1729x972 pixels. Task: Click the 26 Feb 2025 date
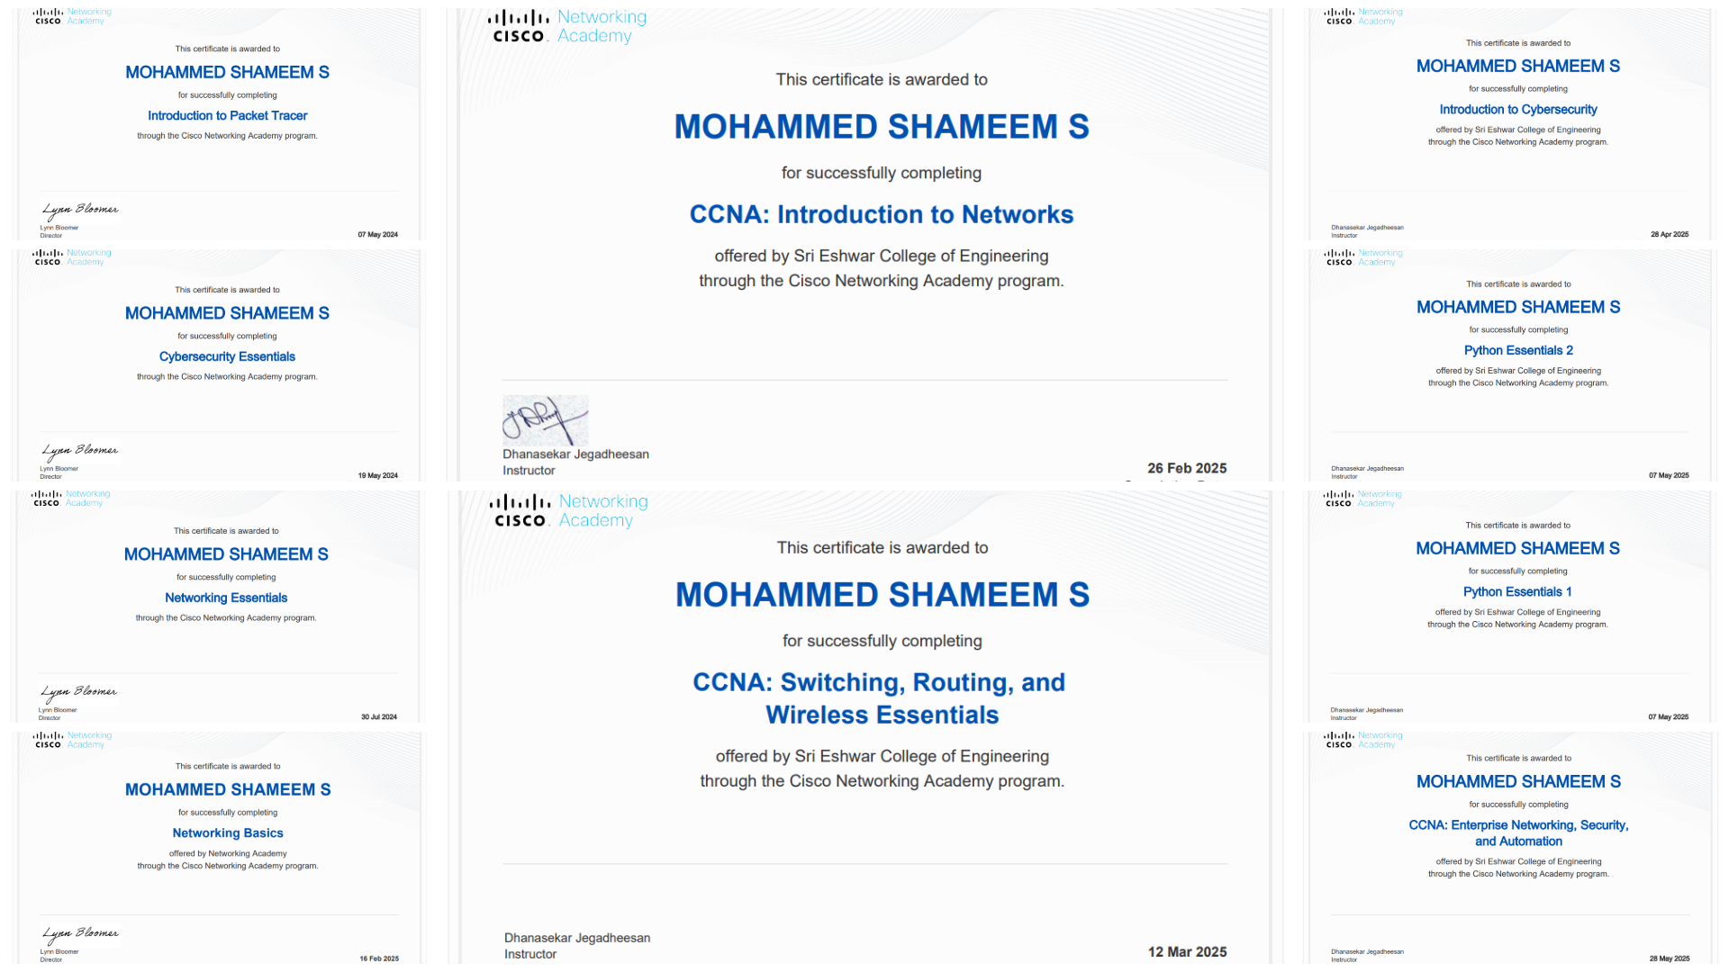[x=1187, y=468]
